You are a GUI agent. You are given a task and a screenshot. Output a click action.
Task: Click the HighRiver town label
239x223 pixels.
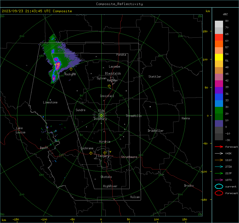[110, 186]
